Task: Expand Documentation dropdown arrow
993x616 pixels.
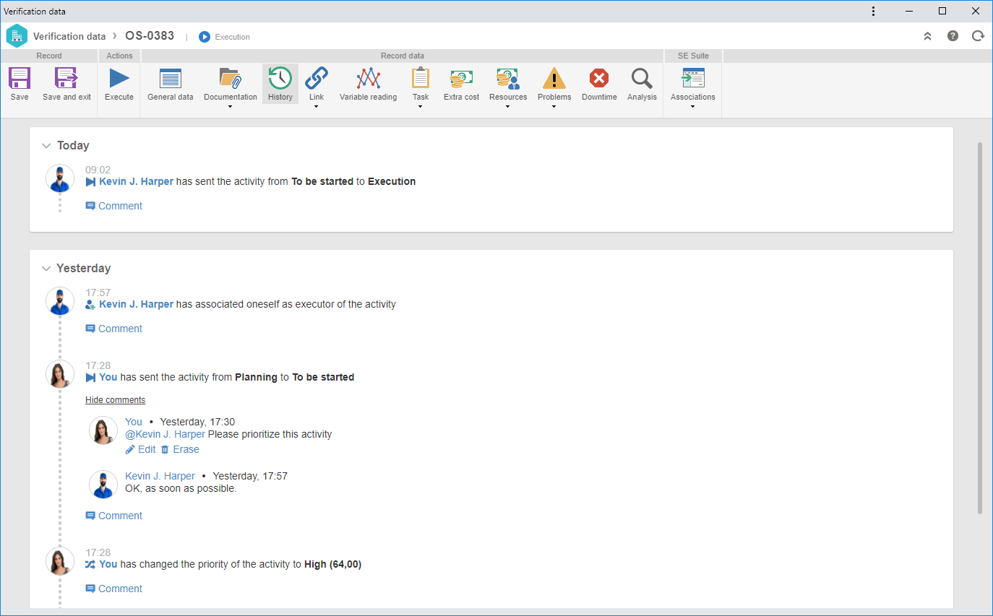Action: pyautogui.click(x=230, y=107)
